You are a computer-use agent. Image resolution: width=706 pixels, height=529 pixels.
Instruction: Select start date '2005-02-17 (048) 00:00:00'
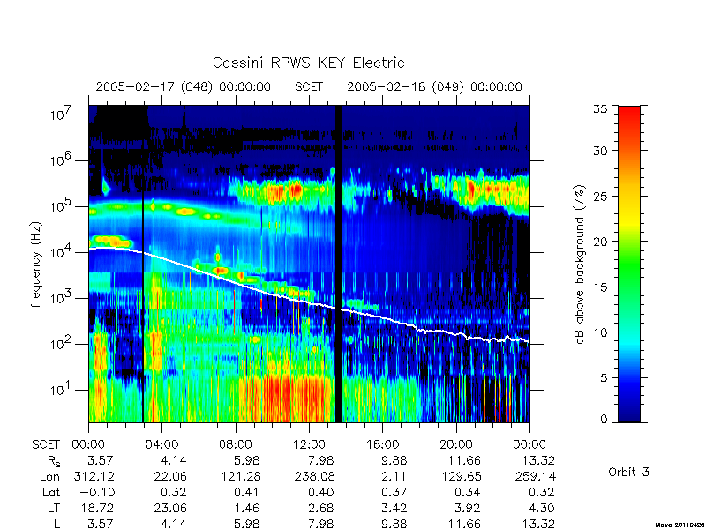click(184, 86)
